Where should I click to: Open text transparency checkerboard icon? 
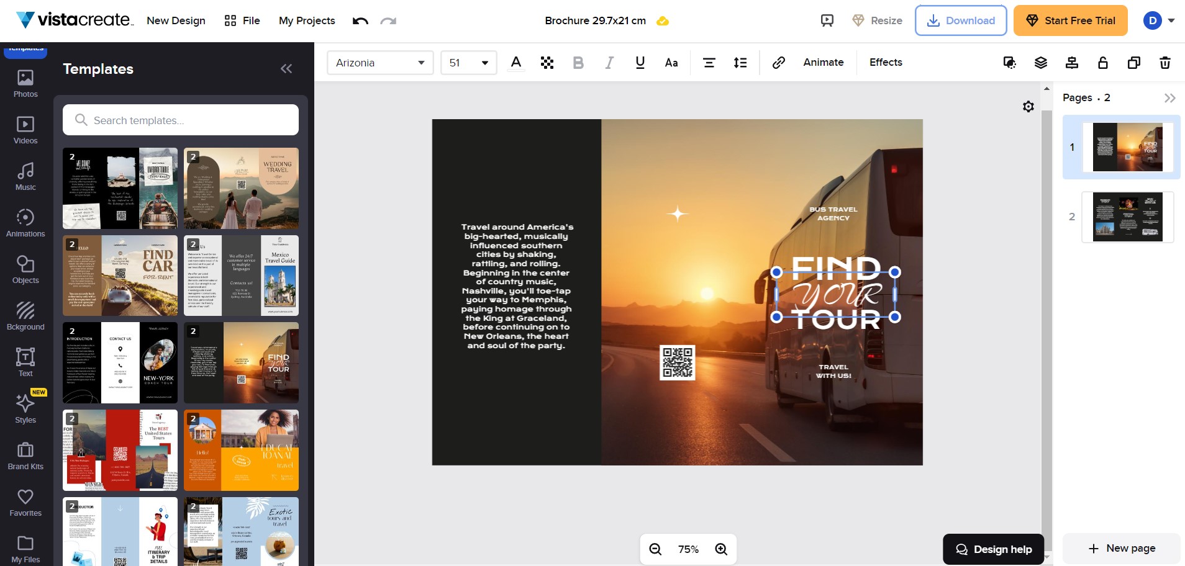point(547,63)
